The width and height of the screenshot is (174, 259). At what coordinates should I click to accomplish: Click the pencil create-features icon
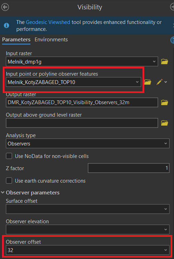tap(159, 82)
